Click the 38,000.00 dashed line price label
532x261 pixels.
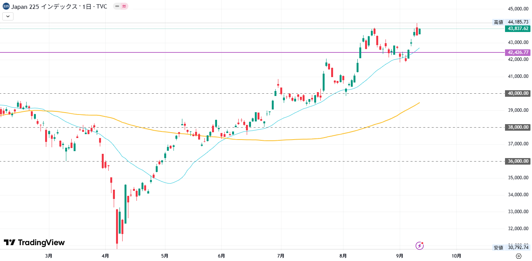518,127
